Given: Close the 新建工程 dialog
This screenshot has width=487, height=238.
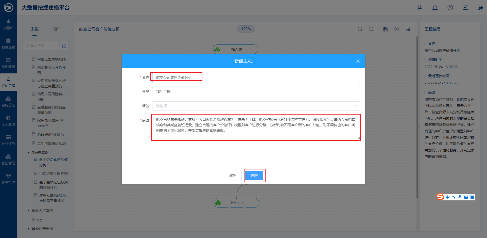Looking at the screenshot, I should coord(358,61).
